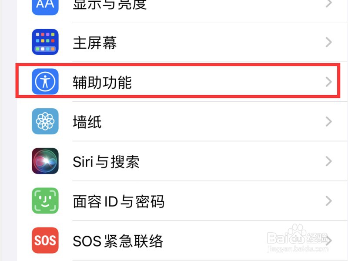
Task: Expand chevron on 辅助功能 row
Action: pos(329,82)
